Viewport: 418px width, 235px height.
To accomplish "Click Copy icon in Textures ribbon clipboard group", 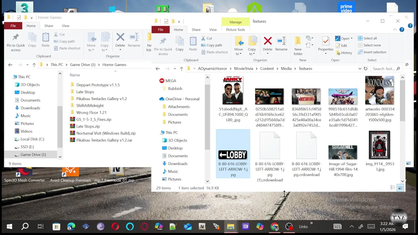I will (179, 44).
